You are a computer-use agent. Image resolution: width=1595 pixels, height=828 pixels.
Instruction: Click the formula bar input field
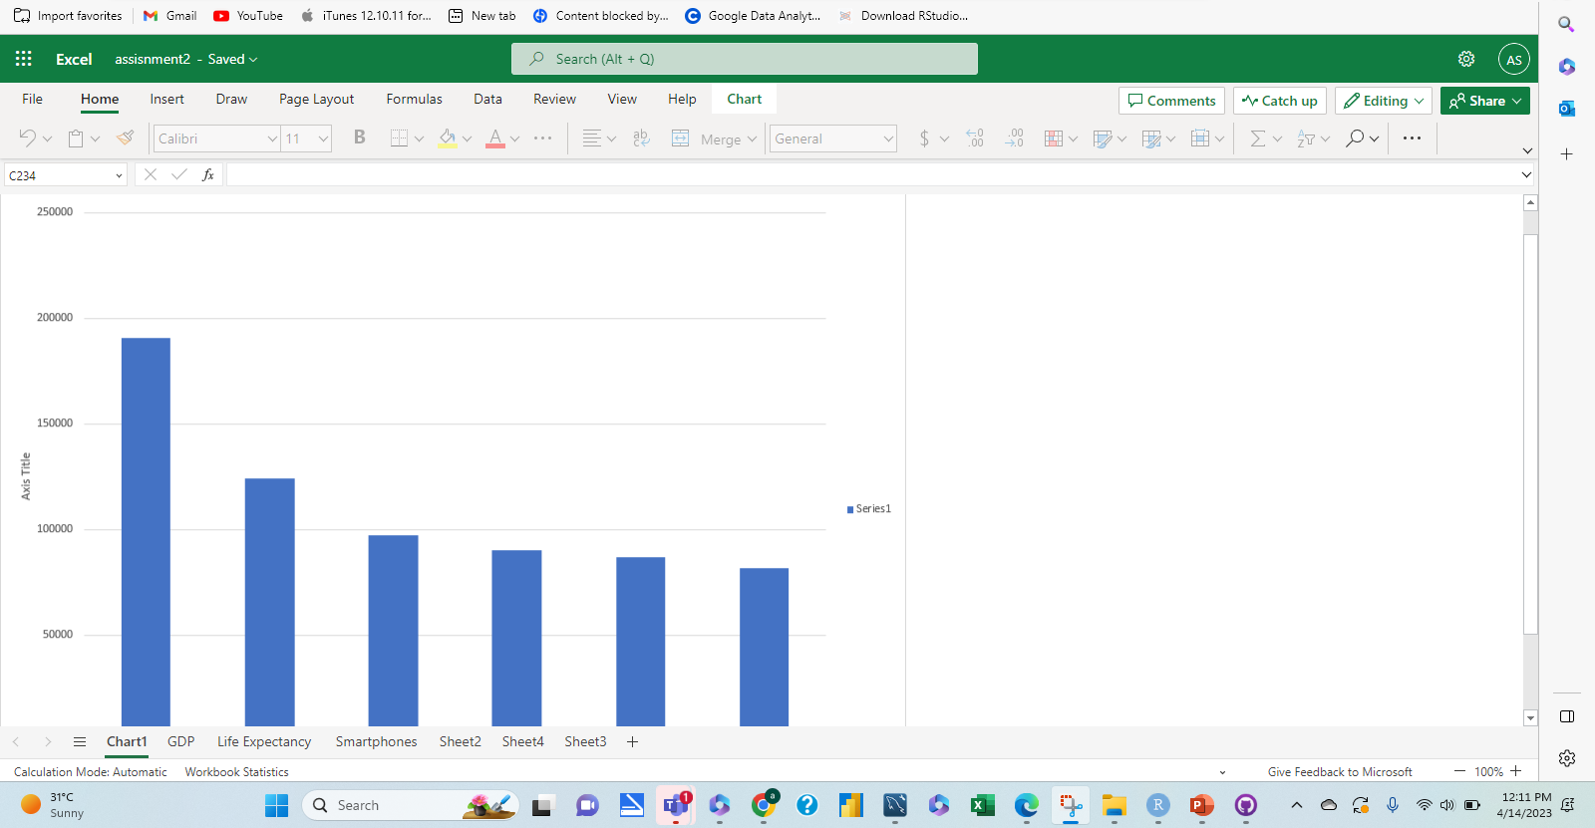pos(872,174)
